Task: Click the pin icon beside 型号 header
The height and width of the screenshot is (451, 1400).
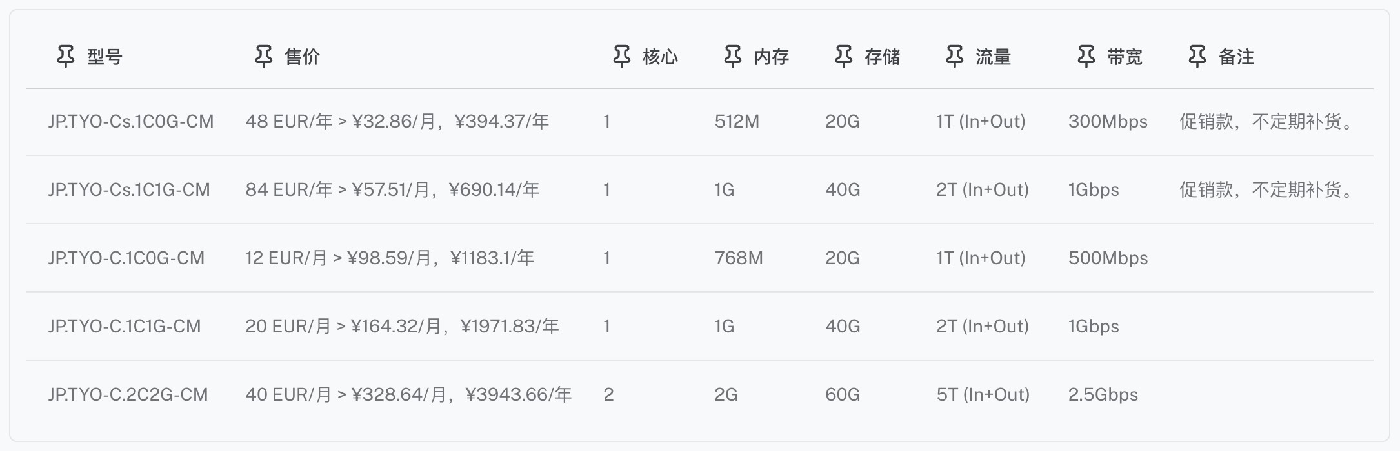Action: click(x=65, y=57)
